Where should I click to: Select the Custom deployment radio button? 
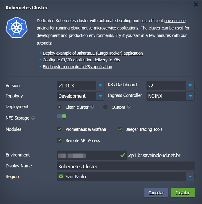pos(105,107)
